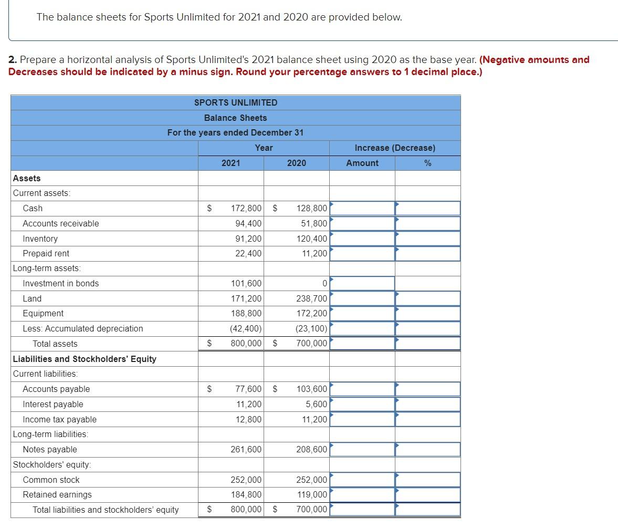Select the Amount field for Common stock

point(361,479)
